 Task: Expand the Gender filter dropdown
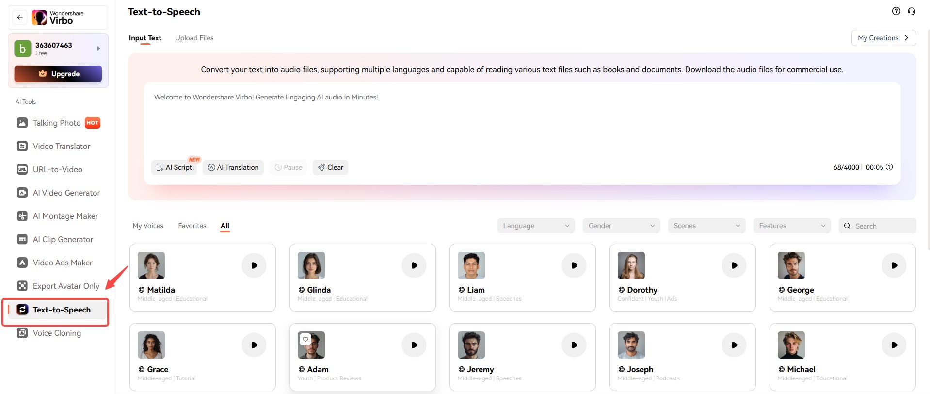[x=621, y=226]
